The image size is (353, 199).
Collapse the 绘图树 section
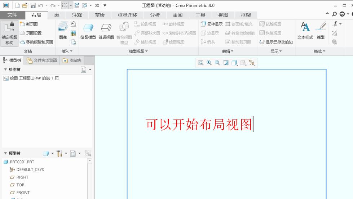coord(5,69)
